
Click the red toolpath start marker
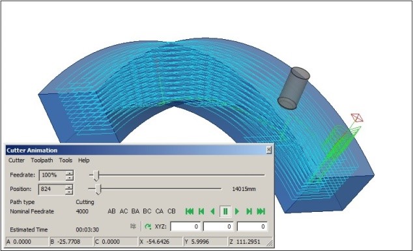[x=357, y=118]
